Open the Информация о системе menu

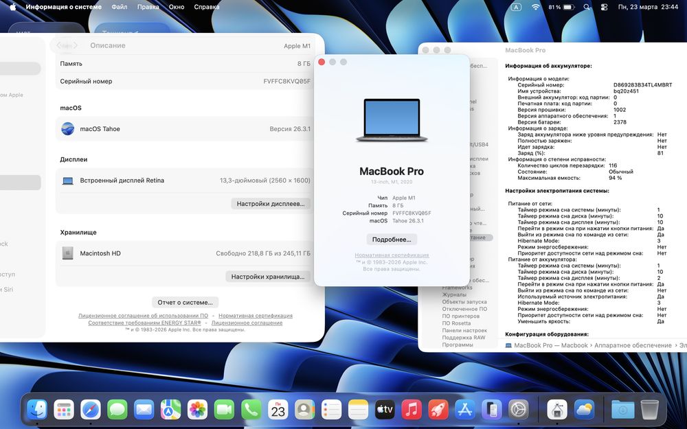point(63,7)
